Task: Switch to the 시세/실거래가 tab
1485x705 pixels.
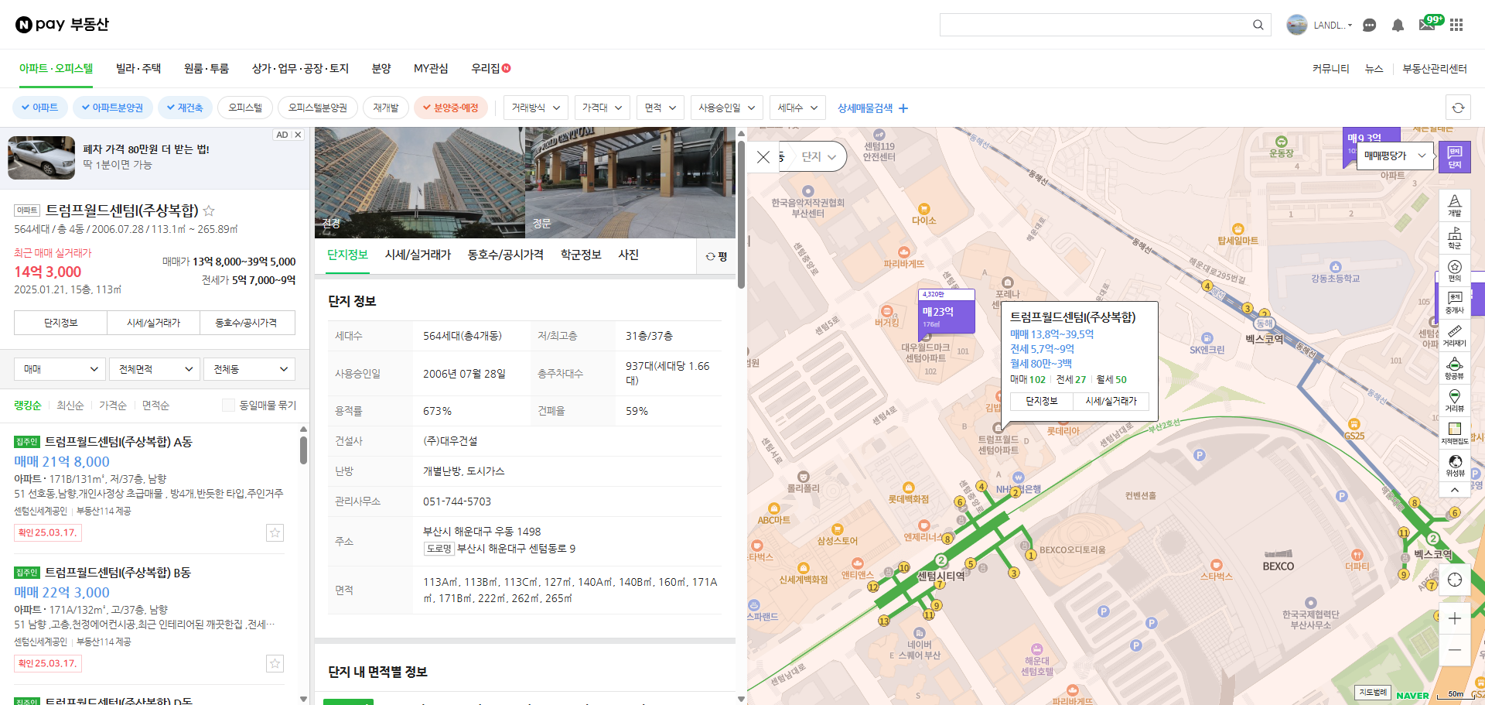Action: (418, 255)
